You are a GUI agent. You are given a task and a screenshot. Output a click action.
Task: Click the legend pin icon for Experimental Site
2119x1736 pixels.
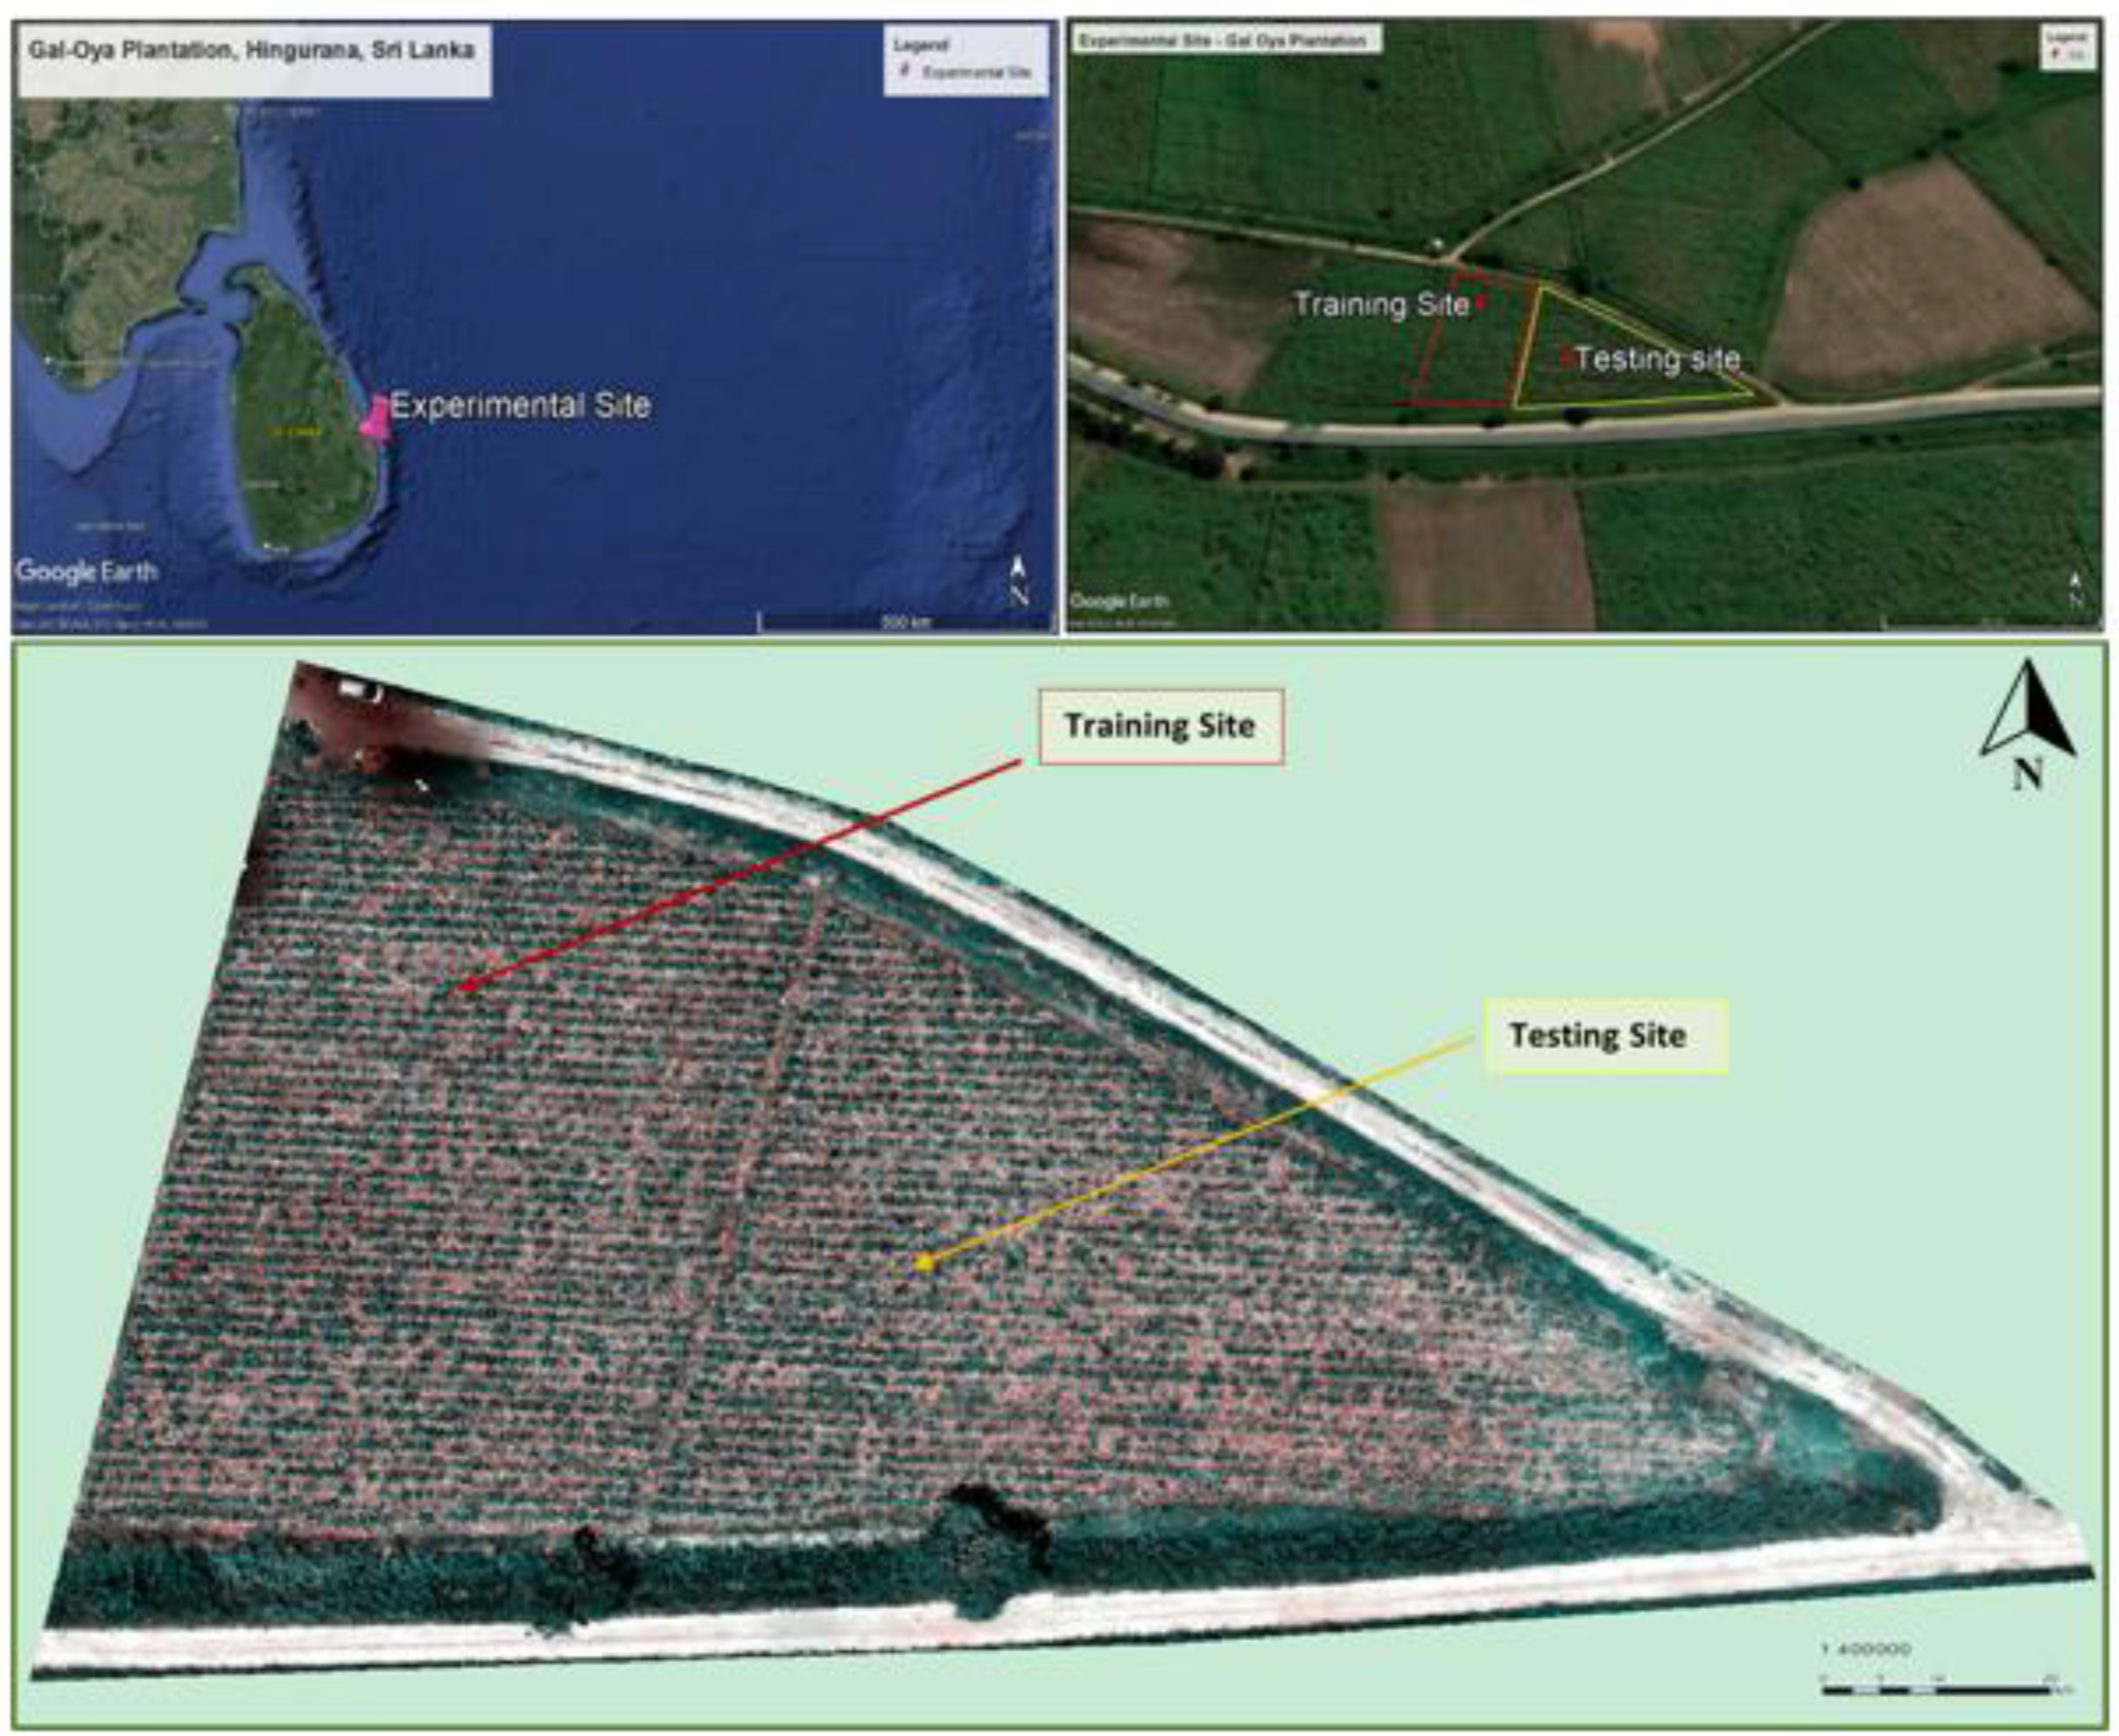pos(905,71)
